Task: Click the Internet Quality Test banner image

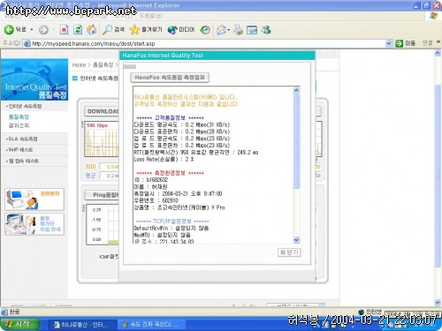Action: 34,79
